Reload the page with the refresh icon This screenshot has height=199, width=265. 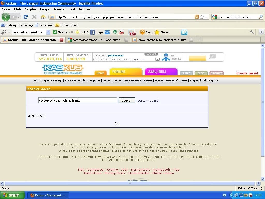point(26,17)
